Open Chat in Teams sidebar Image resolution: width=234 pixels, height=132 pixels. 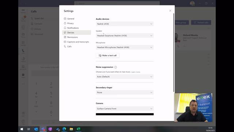[23, 27]
